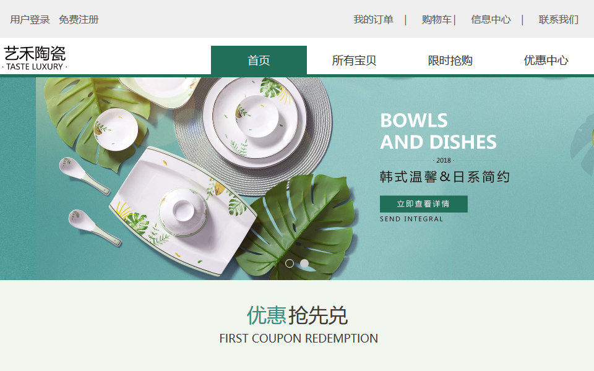The height and width of the screenshot is (371, 594).
Task: View the 购物车 shopping cart
Action: (x=437, y=20)
